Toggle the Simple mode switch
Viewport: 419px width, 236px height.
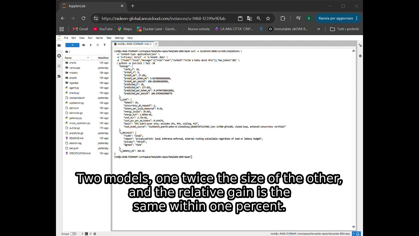click(x=73, y=234)
